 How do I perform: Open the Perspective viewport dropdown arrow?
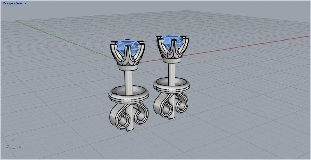coord(25,3)
